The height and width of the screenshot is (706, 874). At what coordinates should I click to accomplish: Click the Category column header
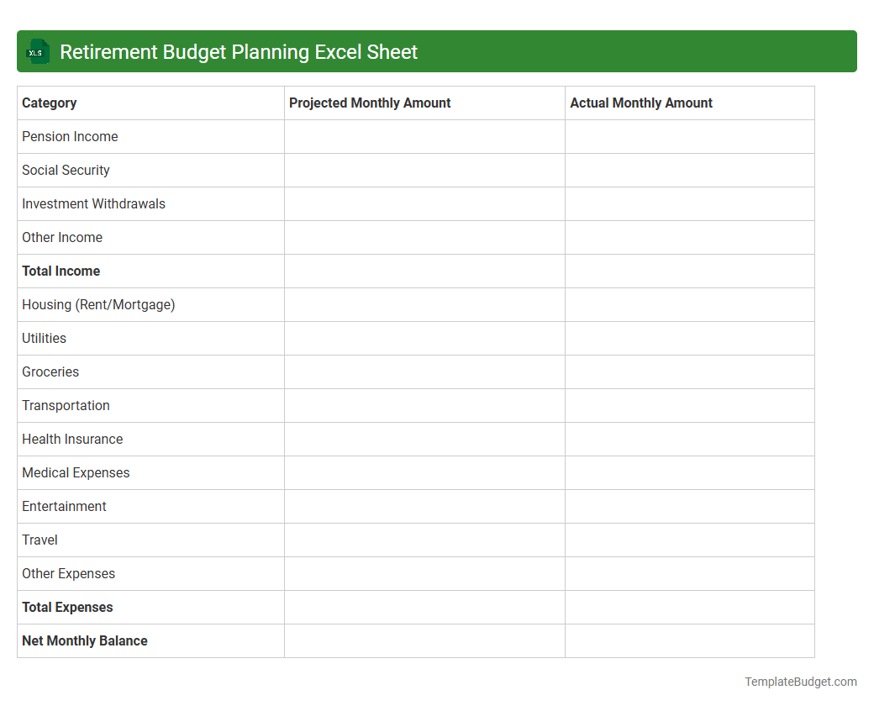pyautogui.click(x=50, y=103)
